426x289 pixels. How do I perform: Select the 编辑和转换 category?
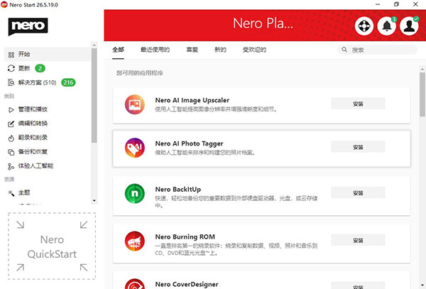point(48,124)
